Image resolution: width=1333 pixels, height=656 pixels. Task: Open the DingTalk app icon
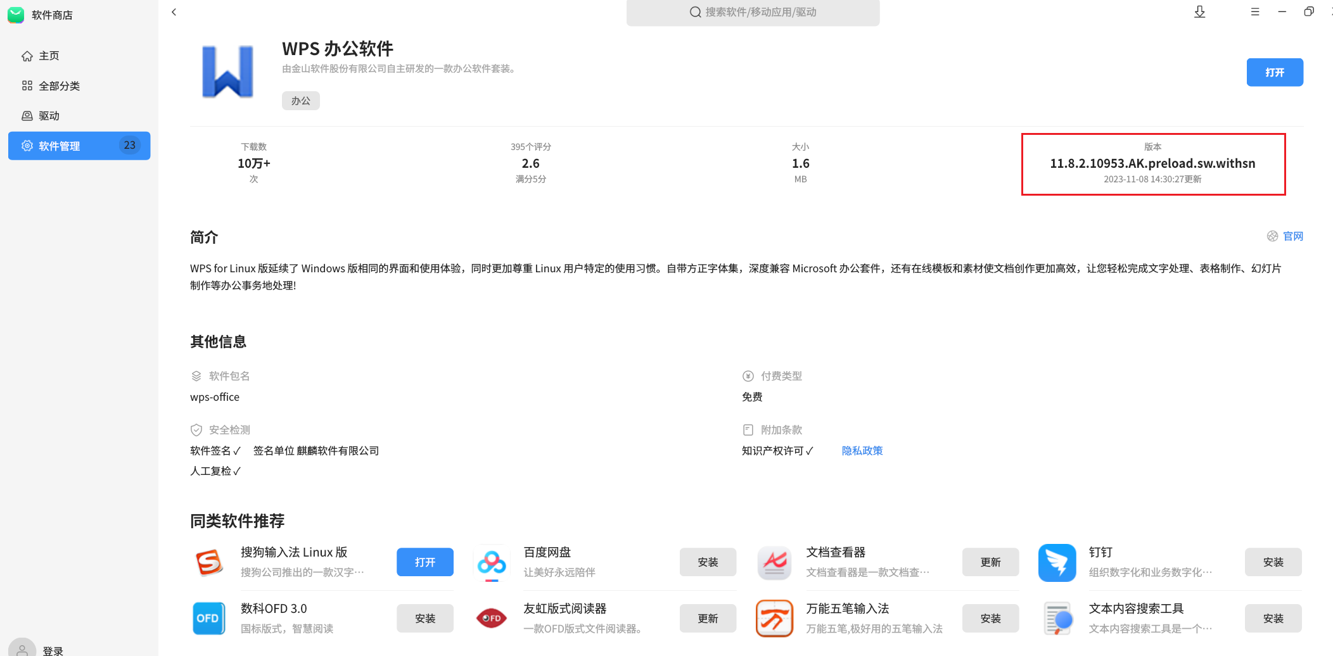[1057, 562]
